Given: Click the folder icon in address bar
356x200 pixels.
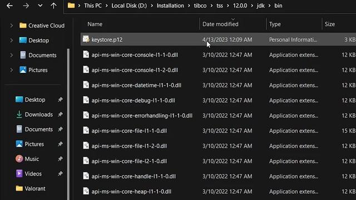Looking at the screenshot, I should click(x=71, y=6).
